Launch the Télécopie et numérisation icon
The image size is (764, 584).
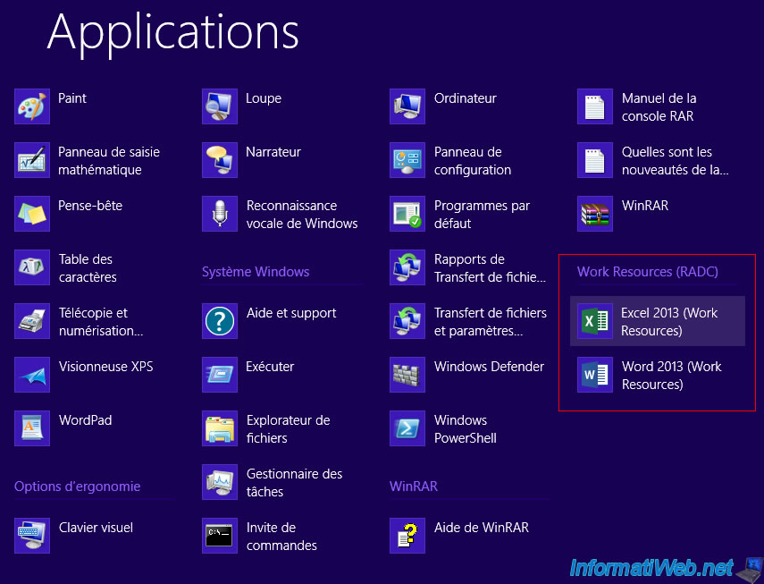click(32, 321)
